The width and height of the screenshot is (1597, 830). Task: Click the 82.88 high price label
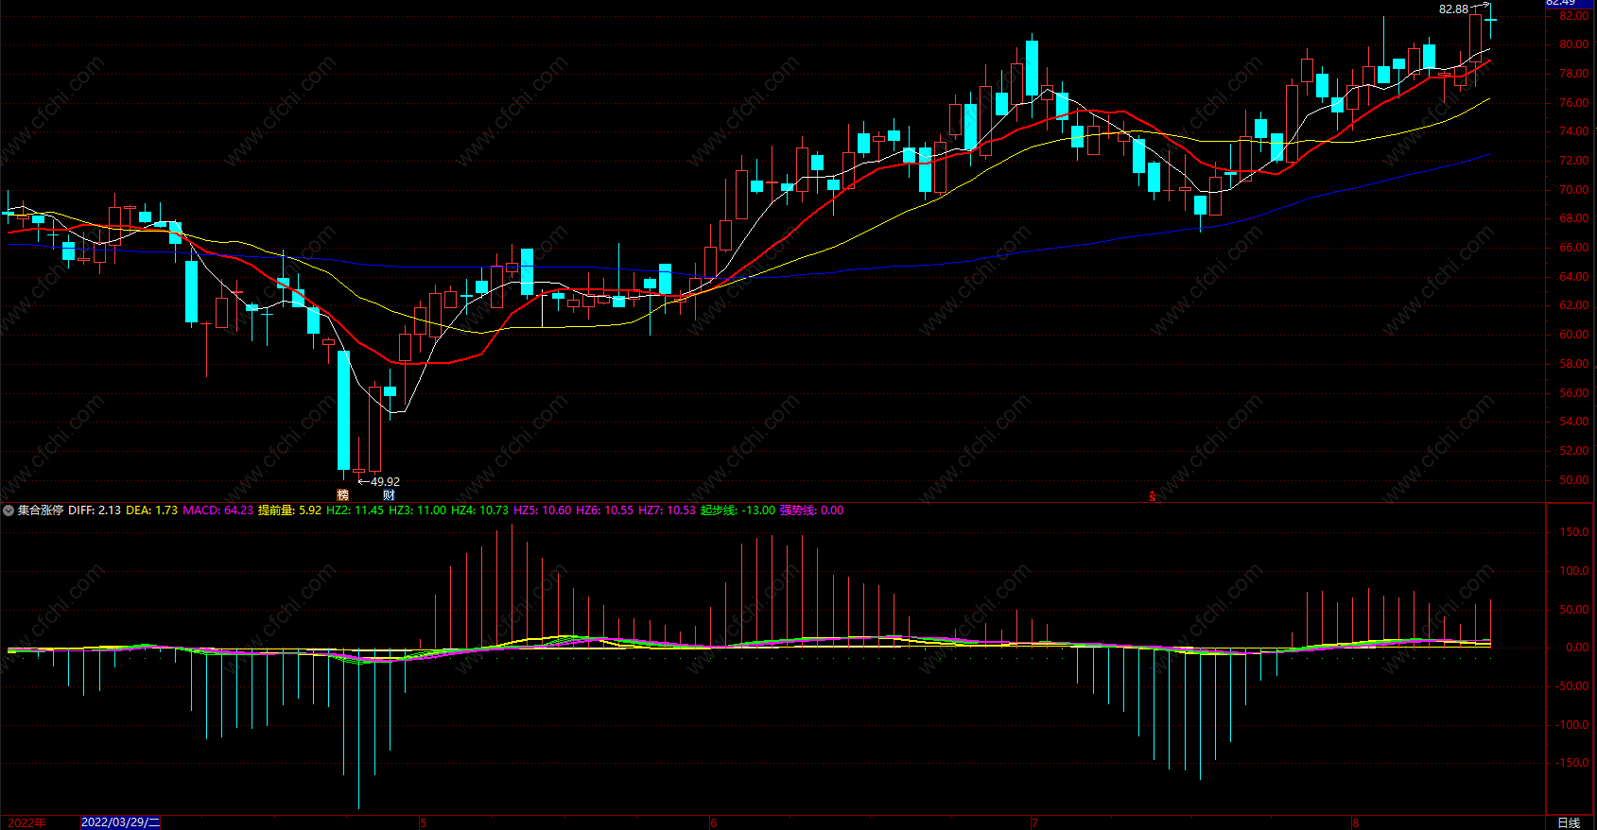[1453, 9]
